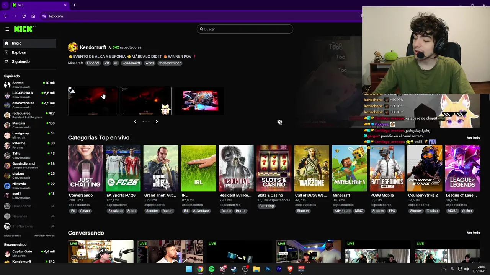Open the Counter-Strike 2 category card

click(x=425, y=168)
